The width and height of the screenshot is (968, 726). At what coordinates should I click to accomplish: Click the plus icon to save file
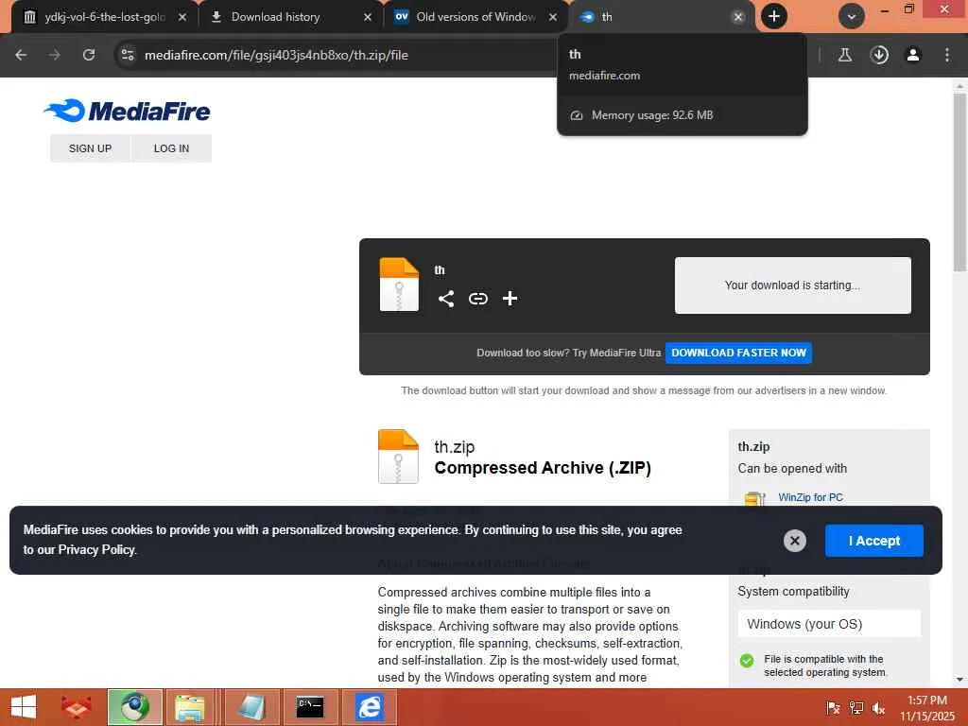tap(510, 299)
